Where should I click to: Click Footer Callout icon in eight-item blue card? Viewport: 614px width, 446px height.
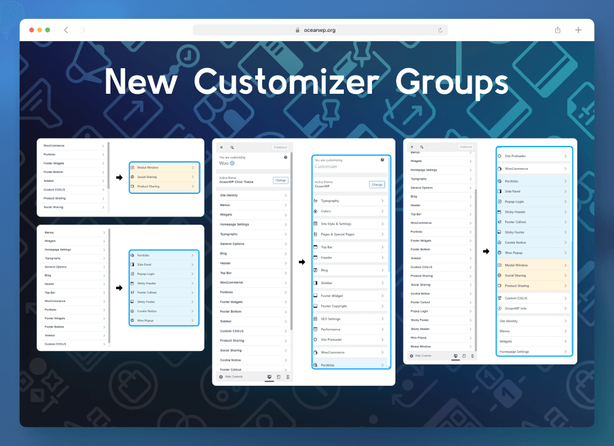(x=133, y=293)
